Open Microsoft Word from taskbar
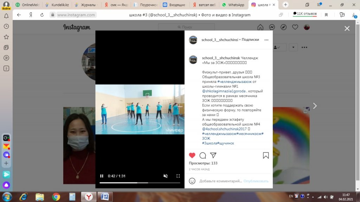The image size is (360, 202). click(x=105, y=197)
